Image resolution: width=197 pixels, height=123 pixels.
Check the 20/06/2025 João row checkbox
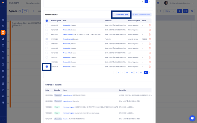pyautogui.click(x=47, y=53)
